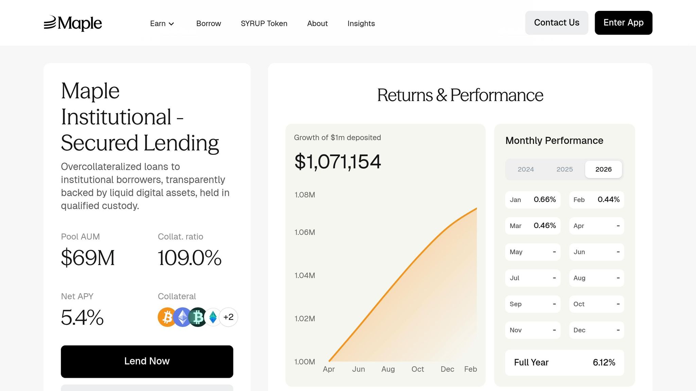Show the +2 additional collateral assets

click(x=228, y=317)
